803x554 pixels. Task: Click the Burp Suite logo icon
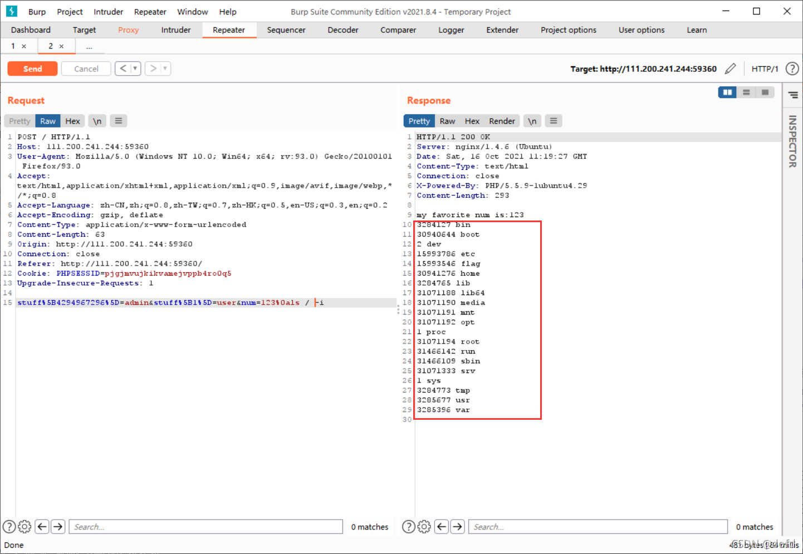coord(12,11)
